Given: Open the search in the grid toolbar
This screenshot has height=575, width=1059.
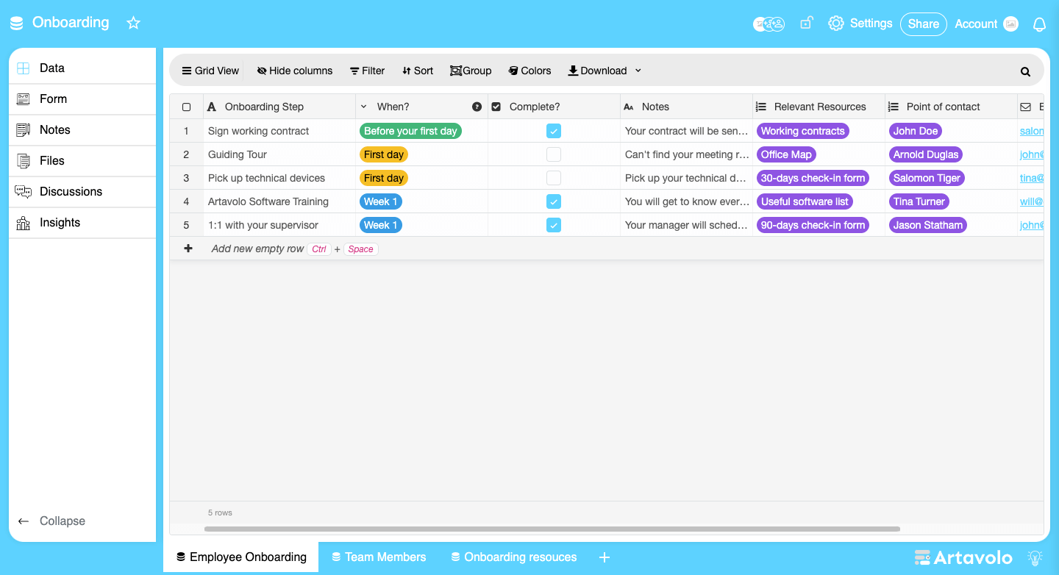Looking at the screenshot, I should click(1025, 71).
